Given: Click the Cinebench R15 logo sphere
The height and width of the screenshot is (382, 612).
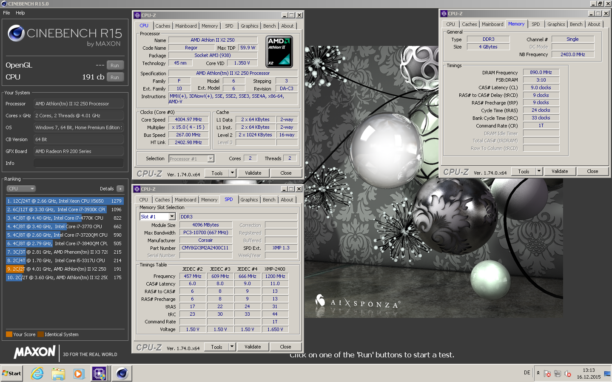Looking at the screenshot, I should click(16, 33).
